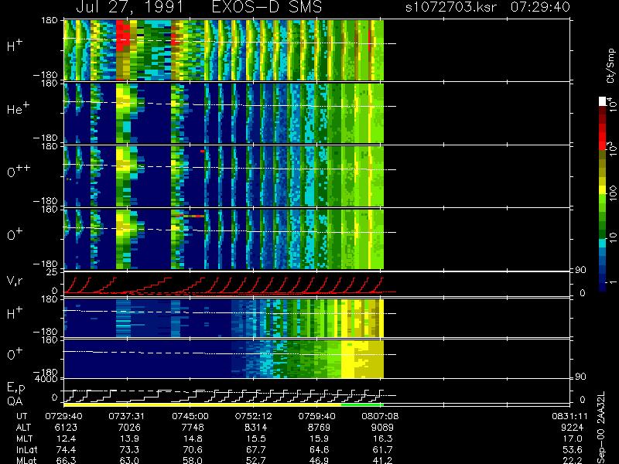
Task: Click MLT value 15.9
Action: (x=319, y=438)
